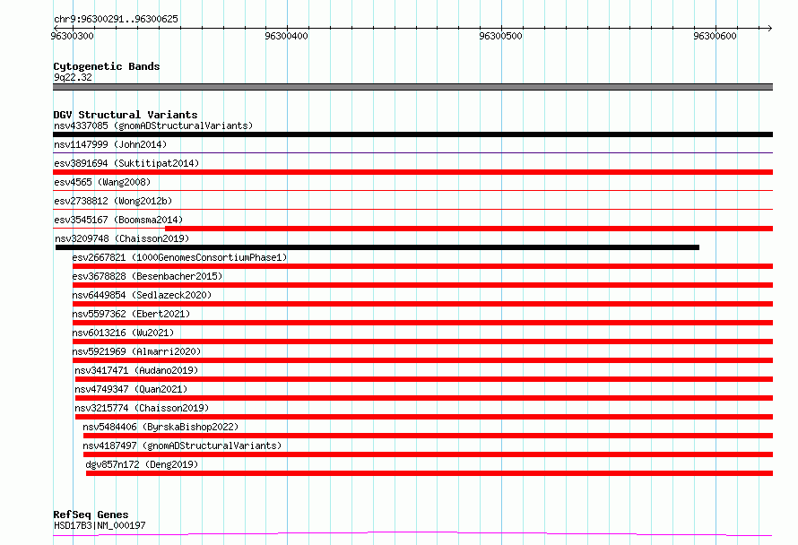Viewport: 798px width, 545px height.
Task: Select the thin purple nsv1147999 variant line
Action: (x=412, y=152)
